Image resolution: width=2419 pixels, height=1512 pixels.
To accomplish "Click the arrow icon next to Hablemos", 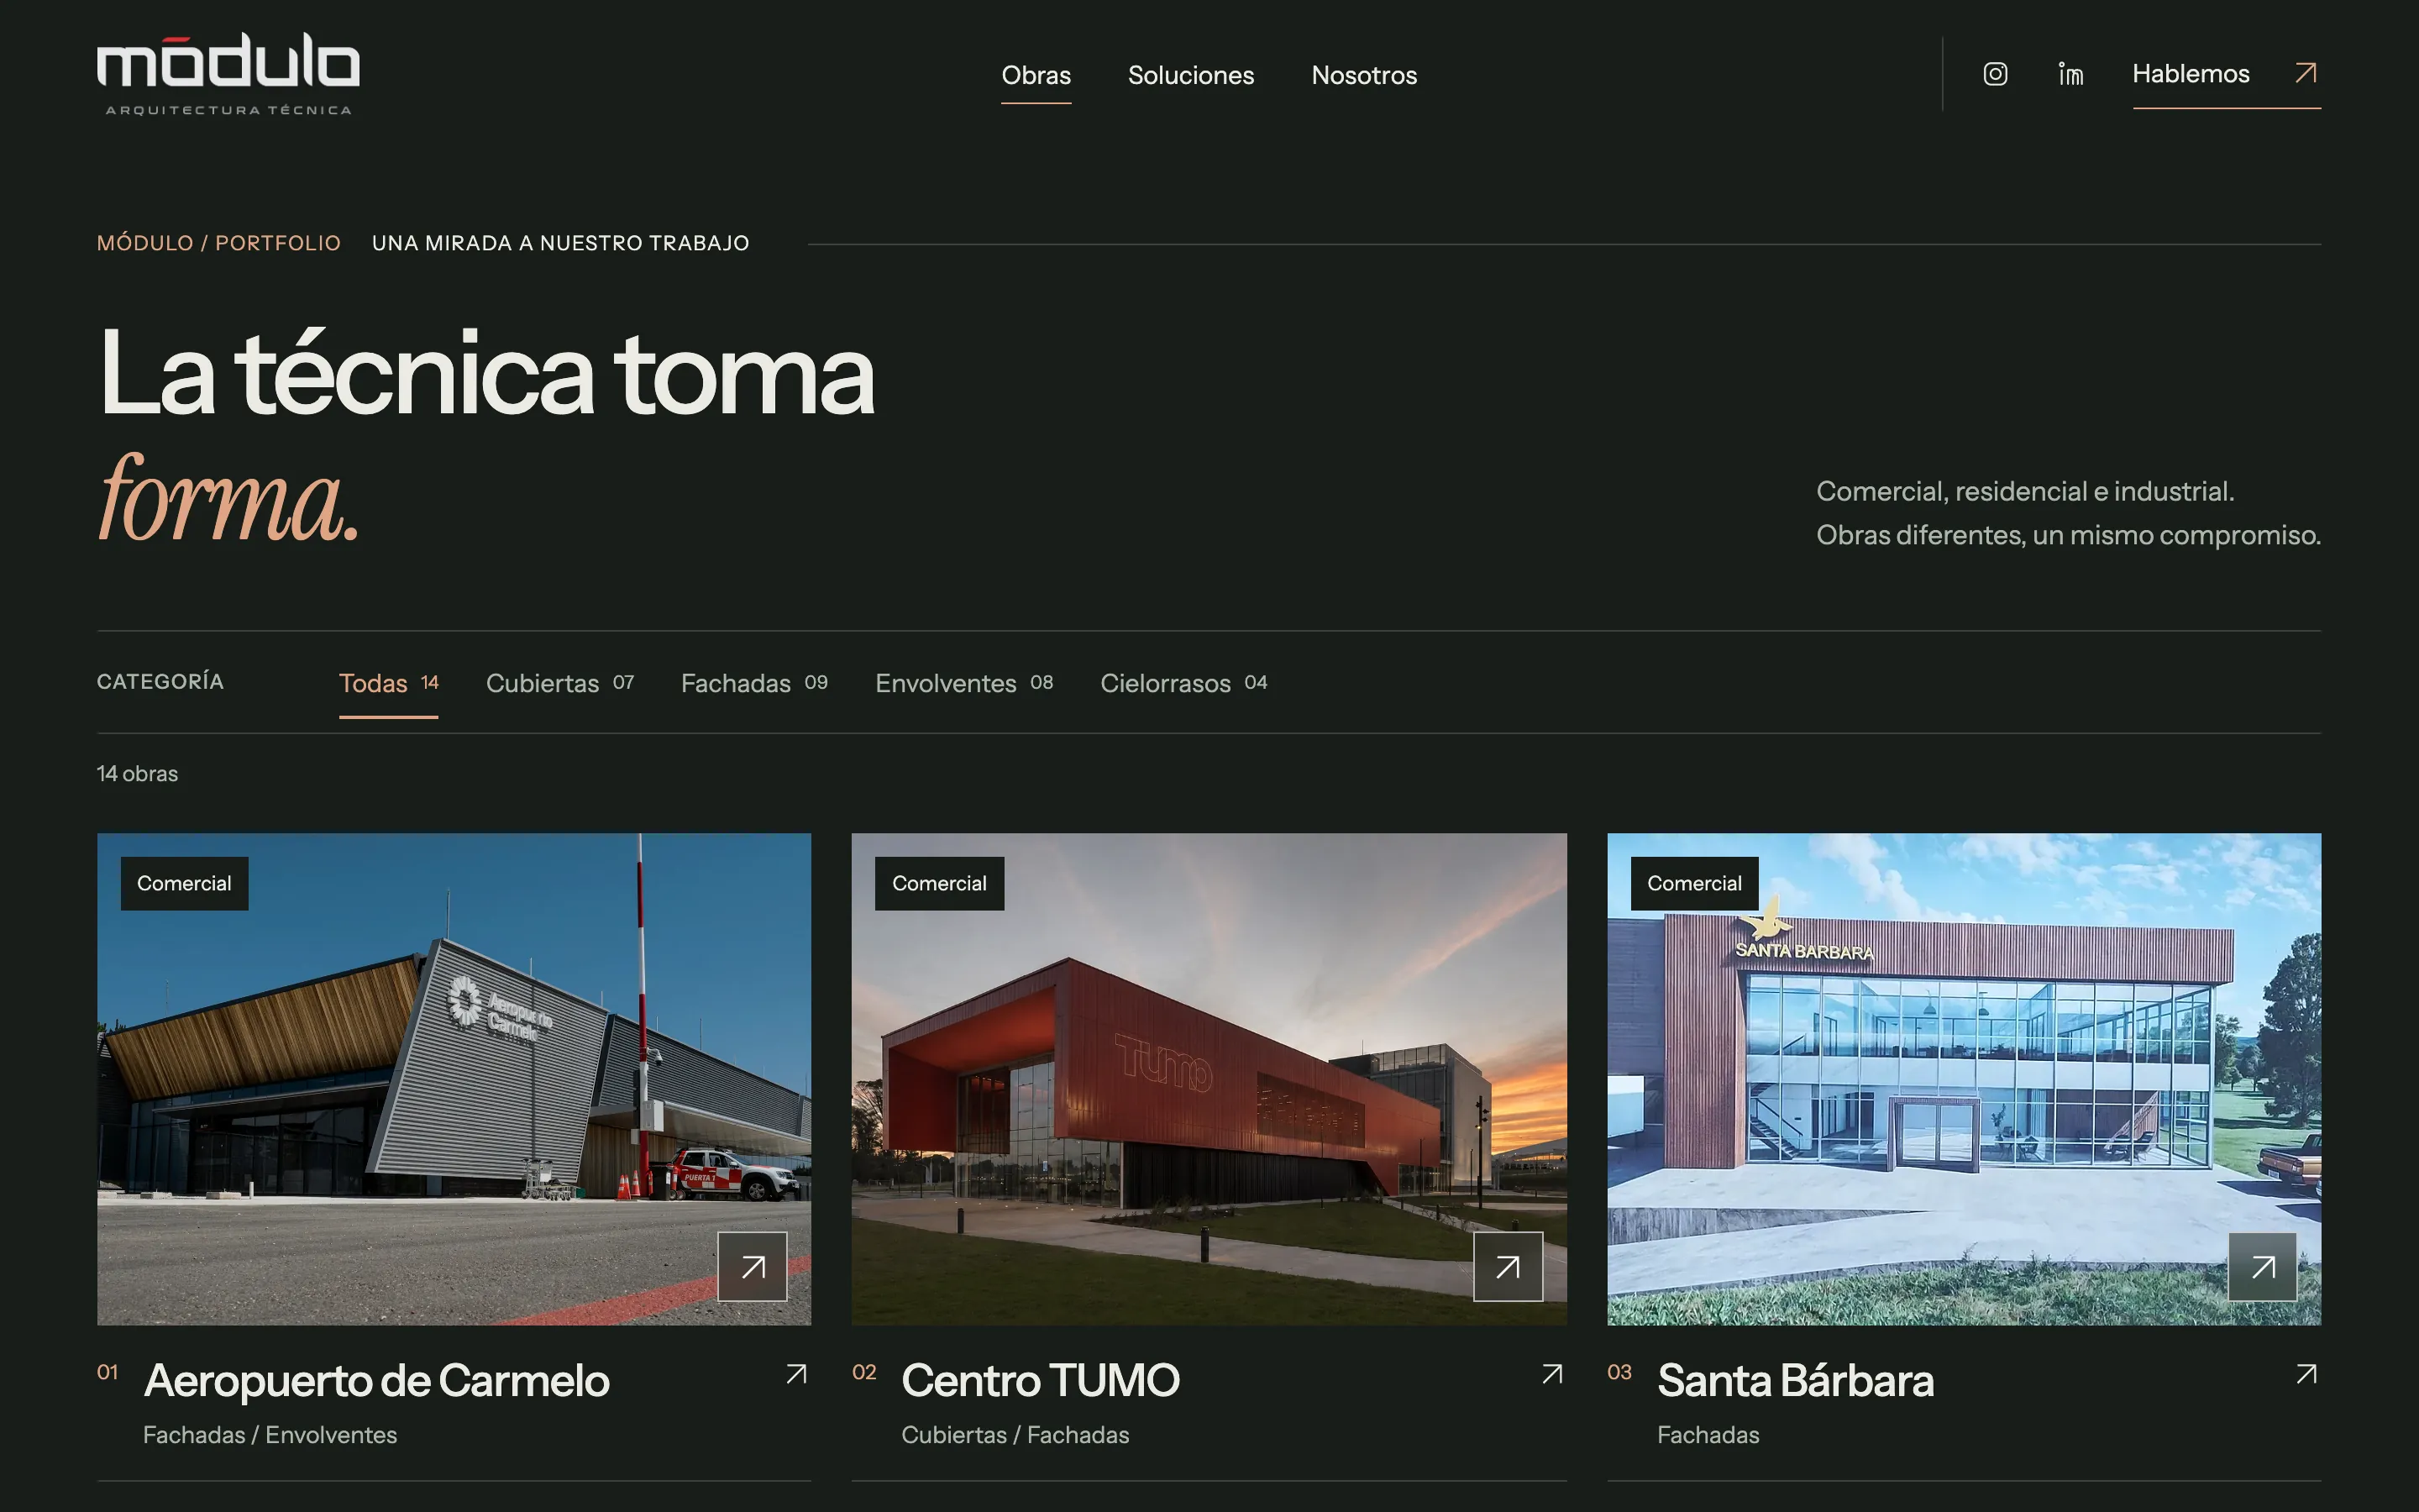I will click(x=2305, y=73).
